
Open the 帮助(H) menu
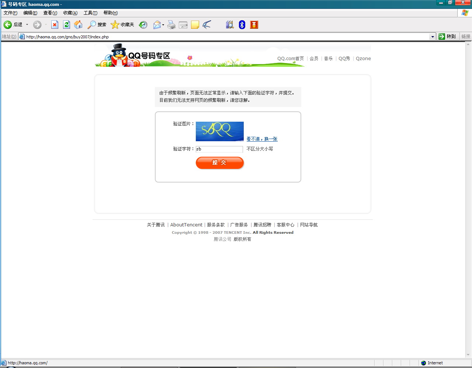click(111, 13)
